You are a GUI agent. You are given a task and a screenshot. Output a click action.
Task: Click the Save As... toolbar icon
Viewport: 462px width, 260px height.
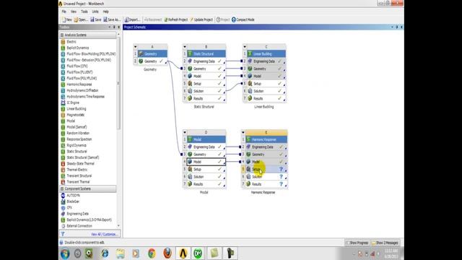pyautogui.click(x=111, y=19)
